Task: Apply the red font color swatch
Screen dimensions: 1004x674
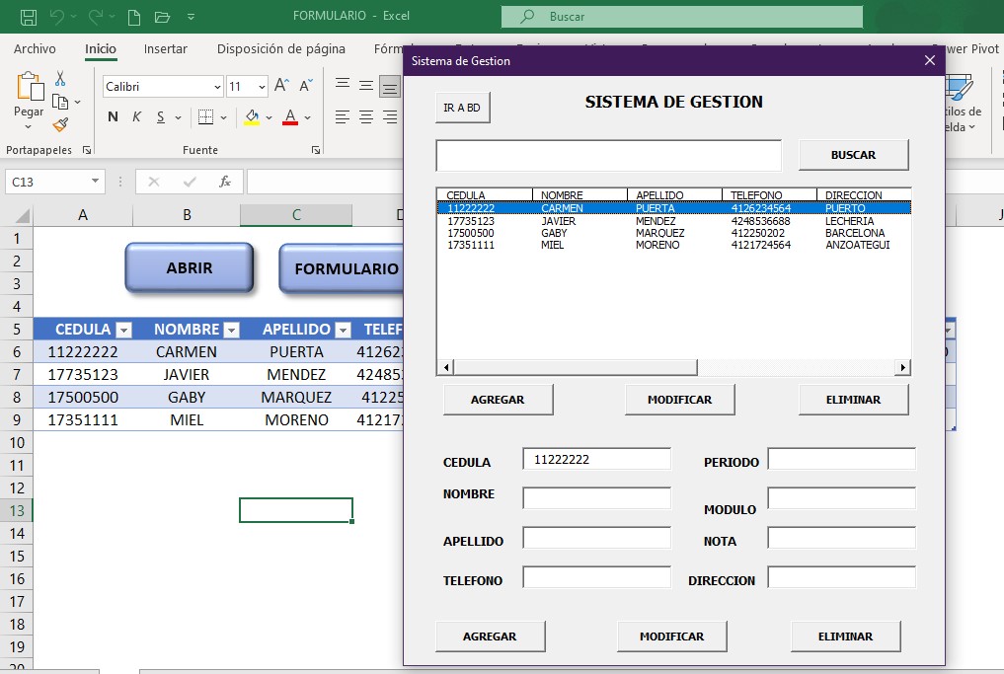Action: coord(290,117)
